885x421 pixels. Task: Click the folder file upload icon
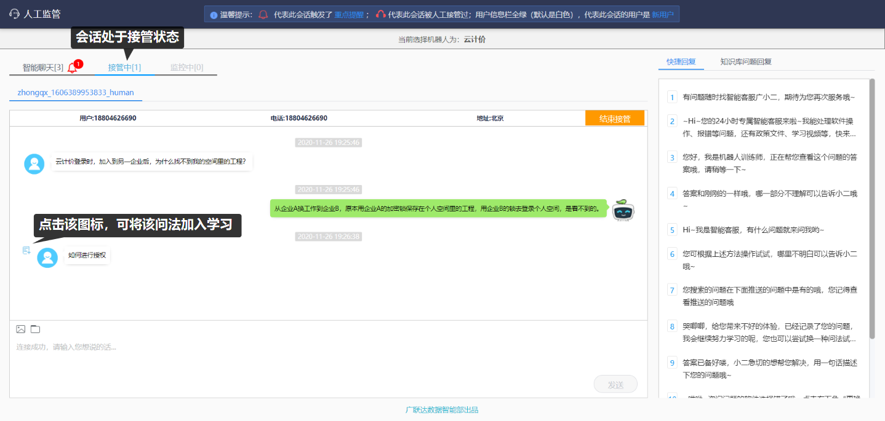(x=35, y=329)
